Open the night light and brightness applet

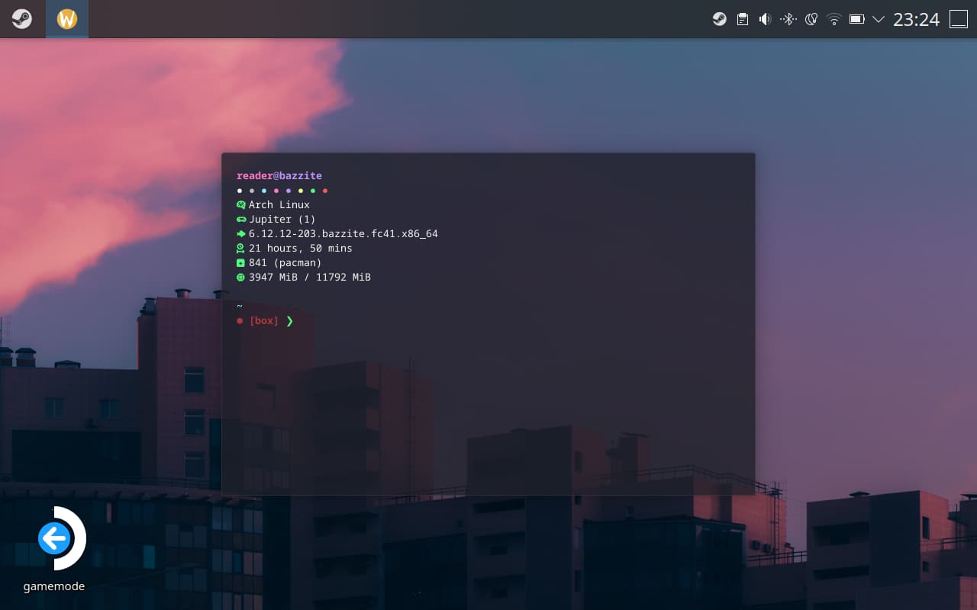point(811,19)
